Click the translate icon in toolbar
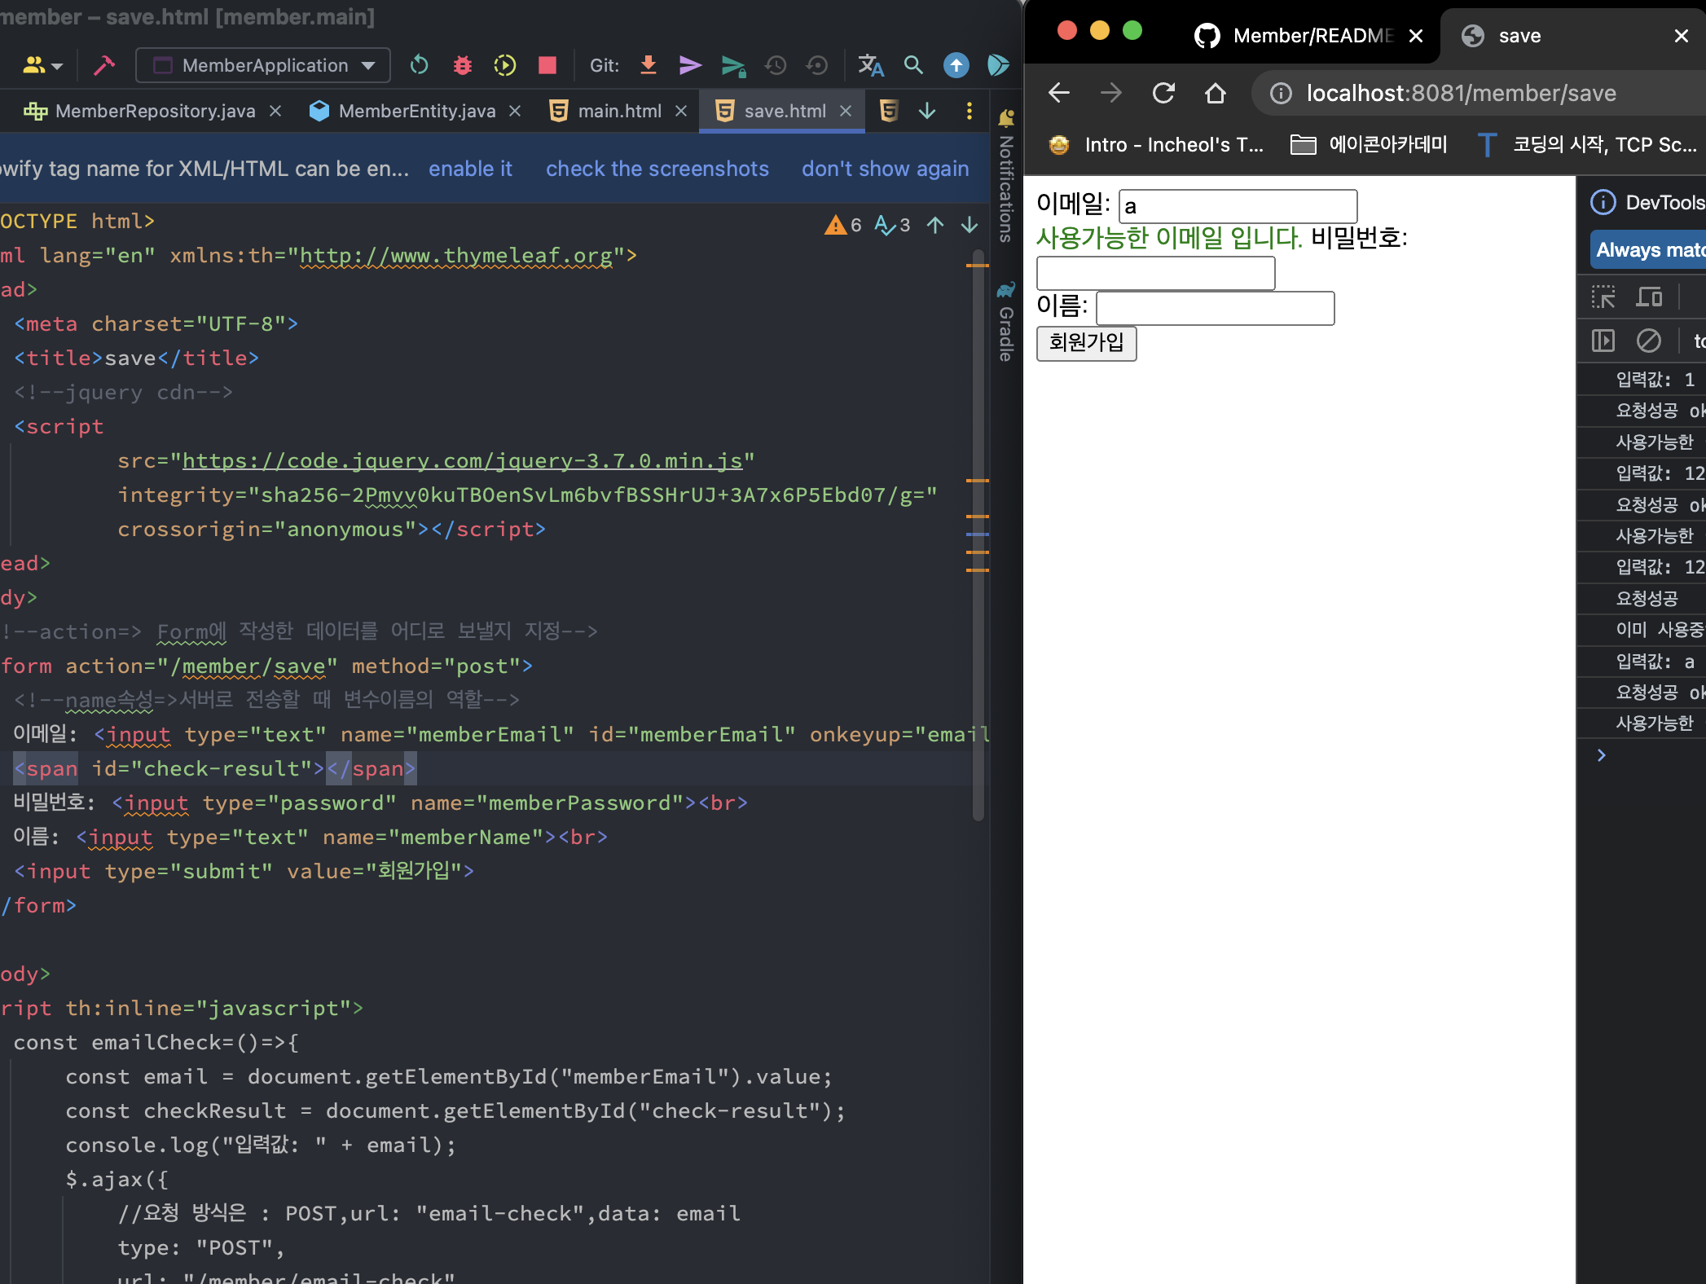Screen dimensions: 1706x1284 pyautogui.click(x=870, y=65)
